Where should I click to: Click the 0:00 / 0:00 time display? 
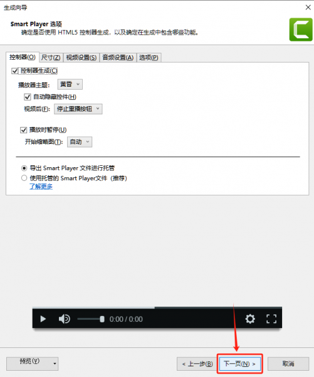(126, 319)
